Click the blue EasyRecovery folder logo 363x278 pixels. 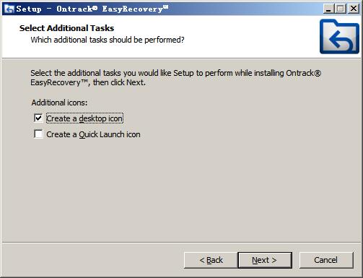[x=339, y=37]
